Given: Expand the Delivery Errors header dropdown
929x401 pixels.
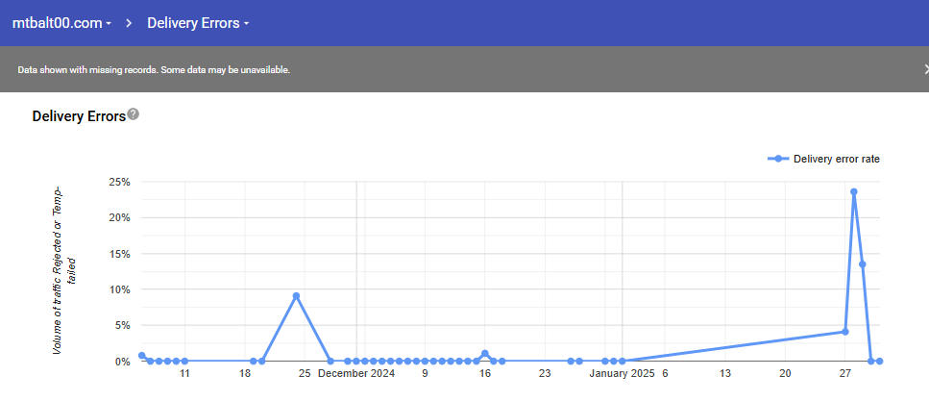Looking at the screenshot, I should pyautogui.click(x=198, y=22).
